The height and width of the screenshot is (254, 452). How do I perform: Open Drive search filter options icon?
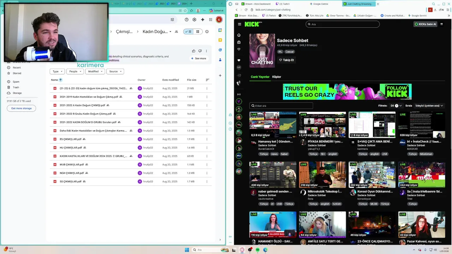(x=172, y=20)
